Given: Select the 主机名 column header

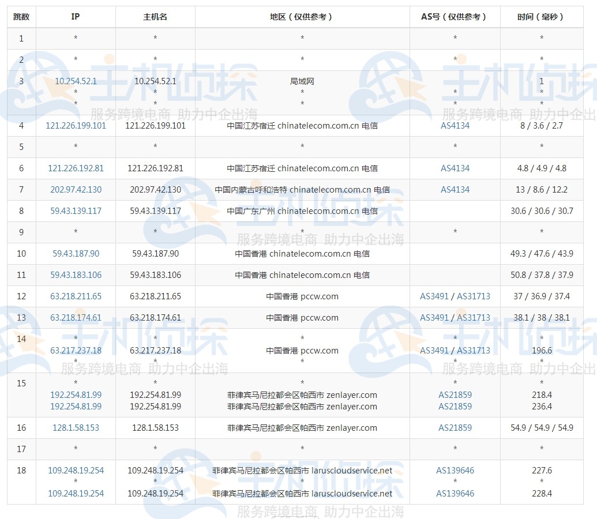Looking at the screenshot, I should (155, 17).
